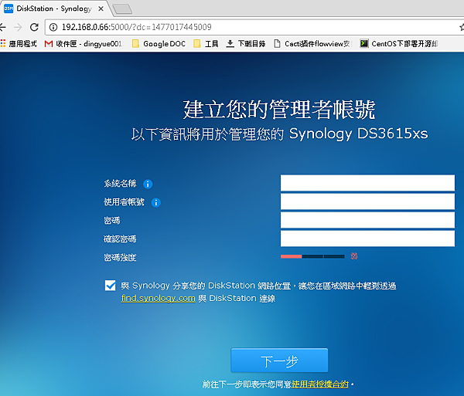Click the 系統名稱 input field
The image size is (464, 396).
pyautogui.click(x=367, y=183)
